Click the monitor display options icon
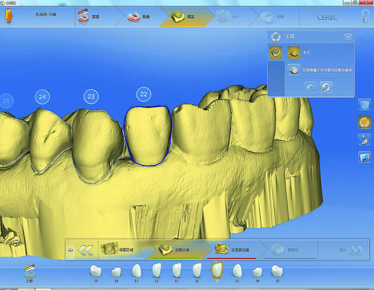The image size is (374, 290). pos(364,157)
